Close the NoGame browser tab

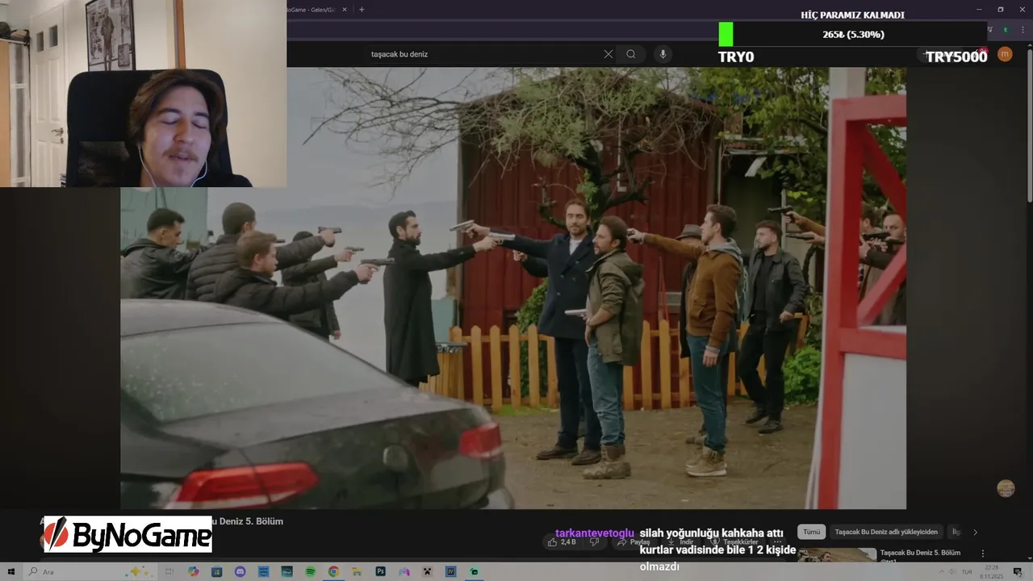[x=345, y=10]
